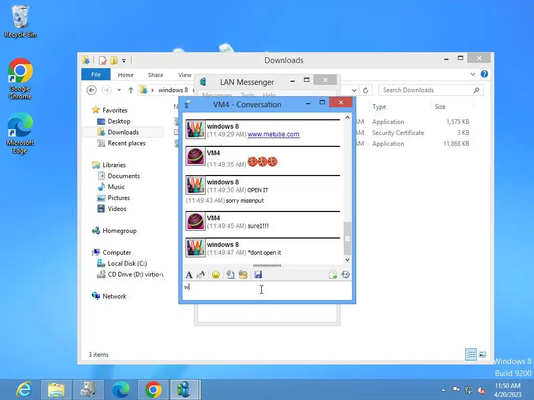
Task: Open Music library
Action: pyautogui.click(x=116, y=187)
